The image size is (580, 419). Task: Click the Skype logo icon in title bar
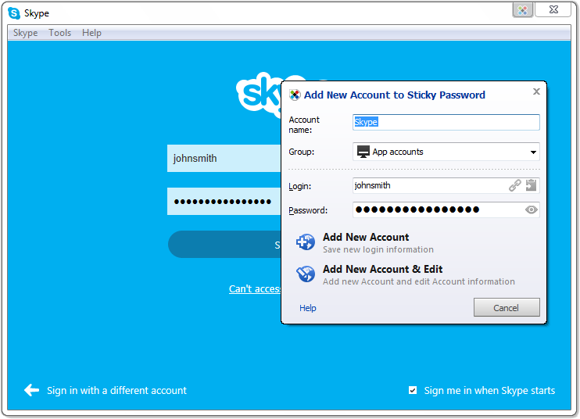14,13
